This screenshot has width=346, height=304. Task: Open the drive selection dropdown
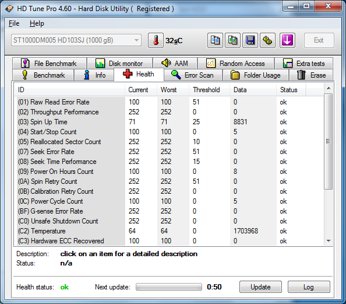pyautogui.click(x=76, y=40)
